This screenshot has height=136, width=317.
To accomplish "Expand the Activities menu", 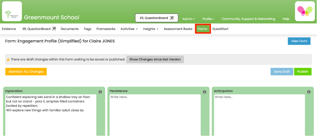I will click(129, 29).
